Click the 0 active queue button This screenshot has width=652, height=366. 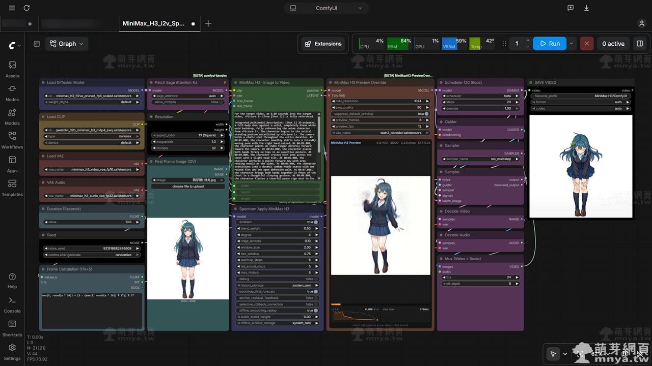pos(613,44)
